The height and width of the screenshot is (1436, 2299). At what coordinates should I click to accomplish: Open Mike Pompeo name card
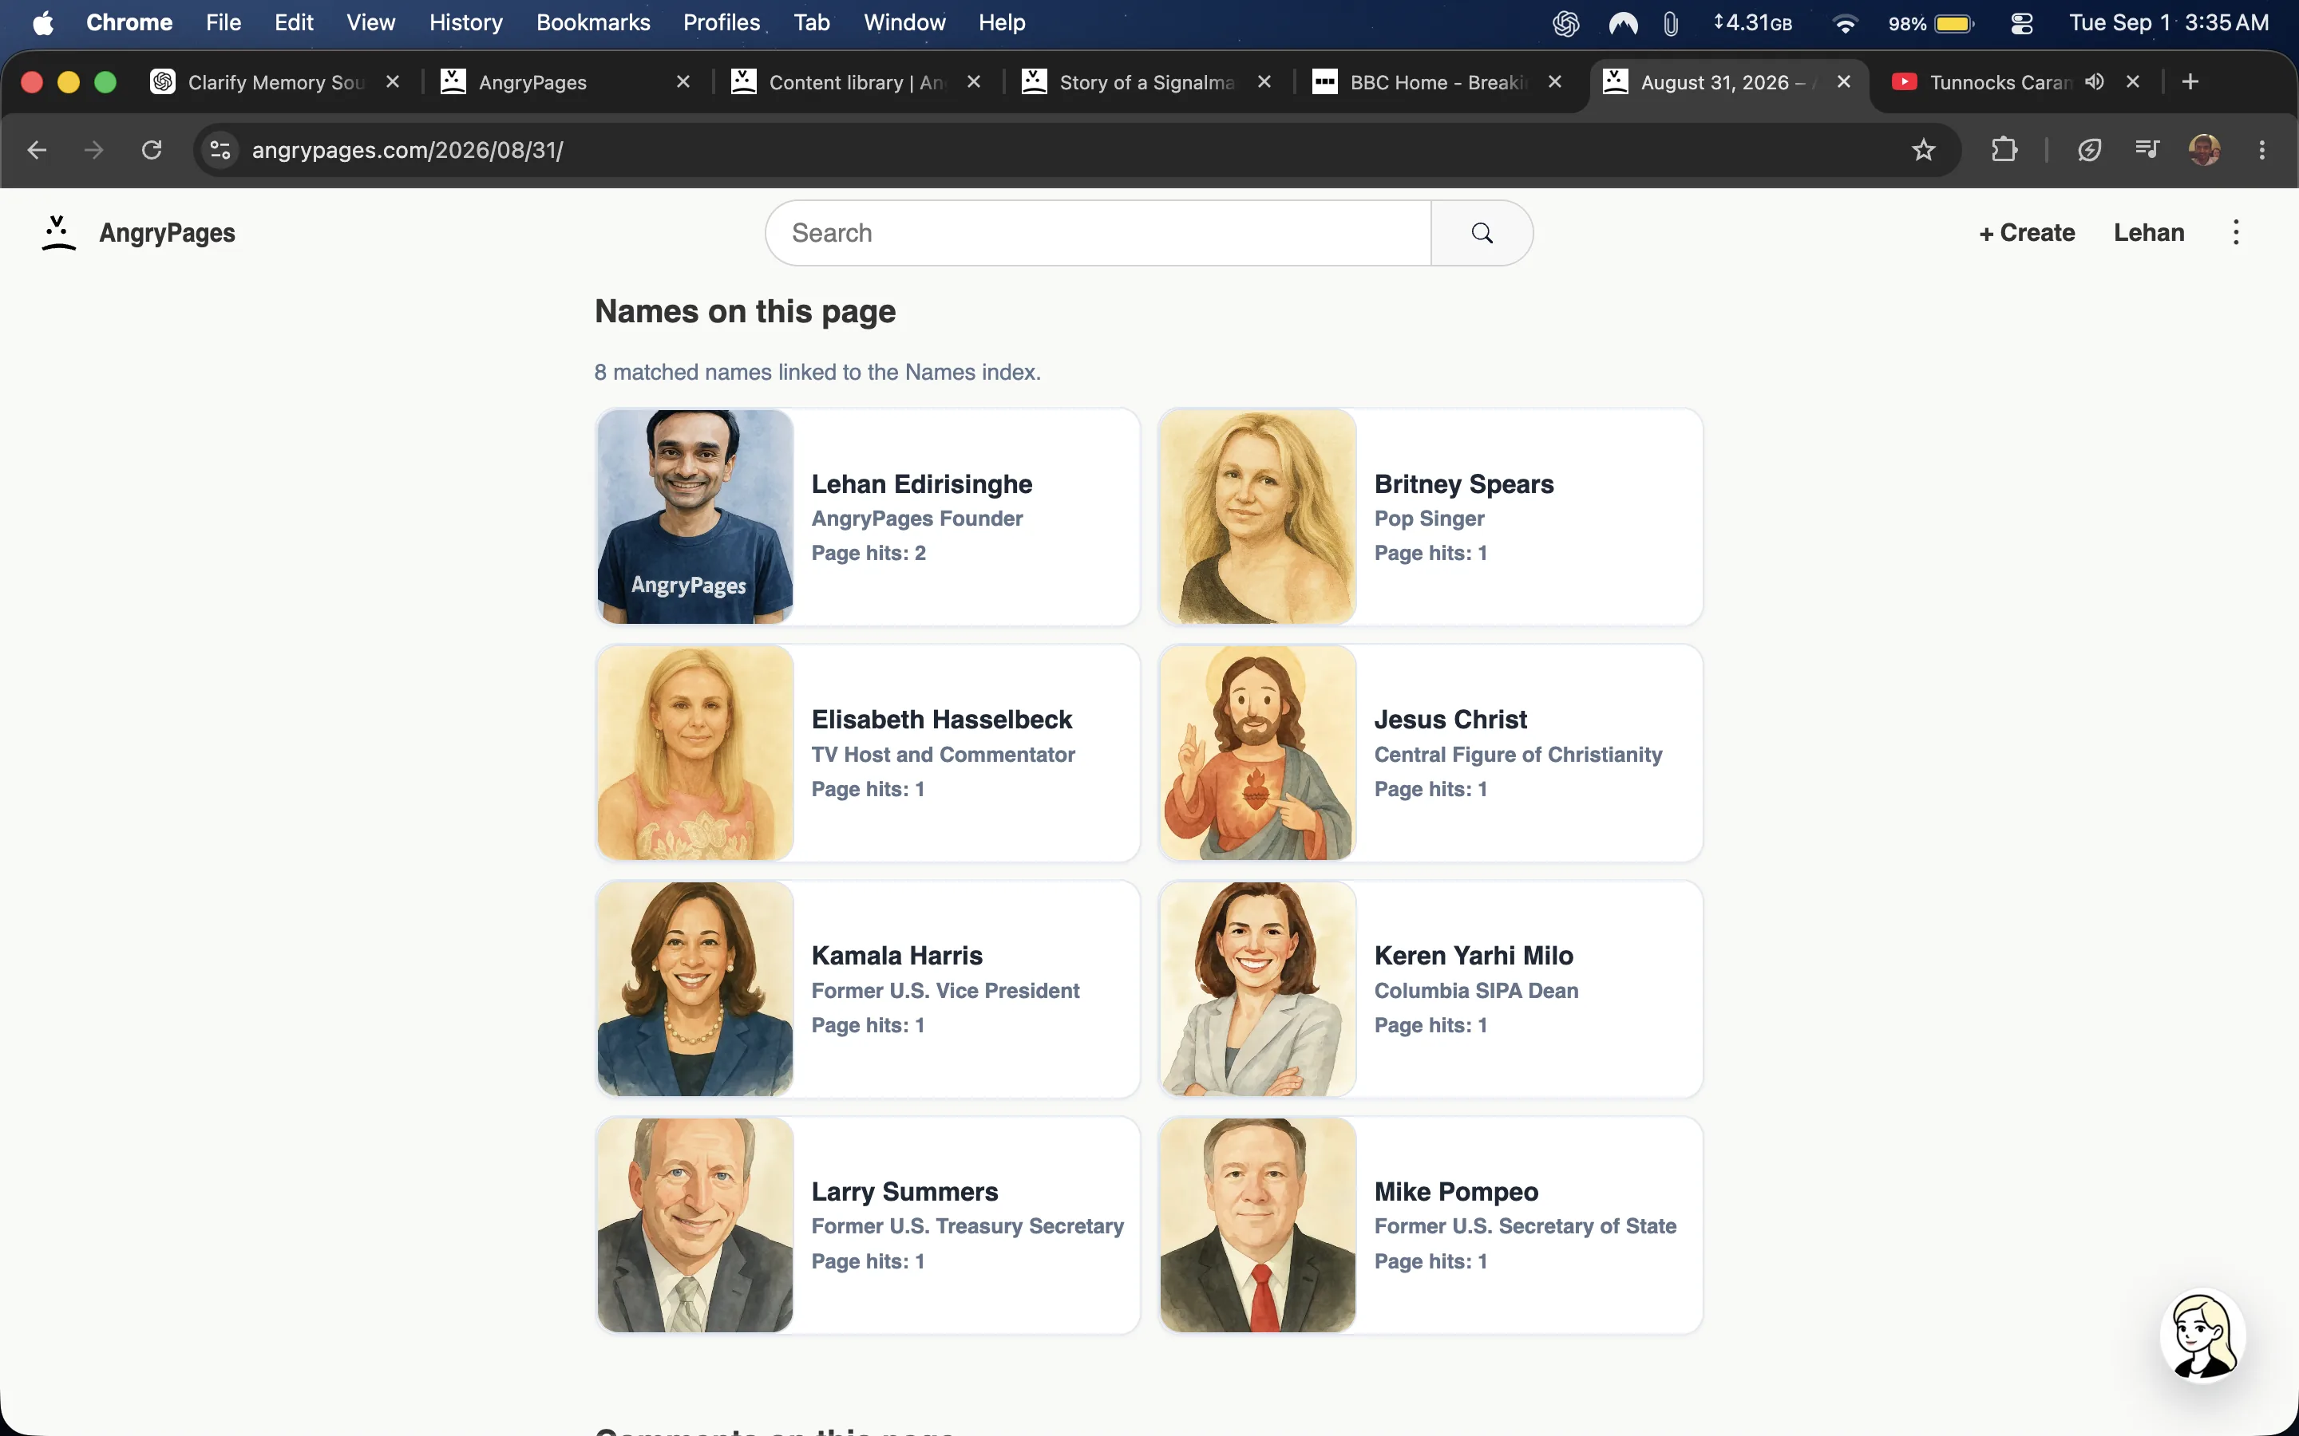tap(1430, 1225)
